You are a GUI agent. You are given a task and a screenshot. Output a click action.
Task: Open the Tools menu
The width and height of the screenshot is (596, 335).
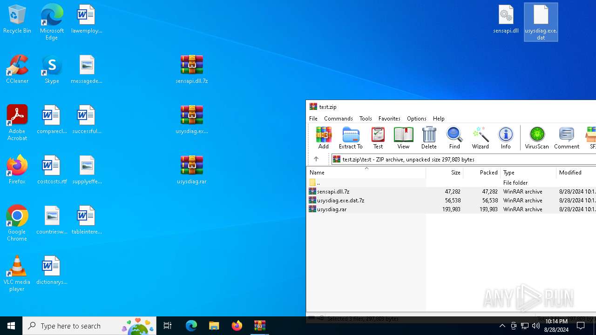[366, 119]
